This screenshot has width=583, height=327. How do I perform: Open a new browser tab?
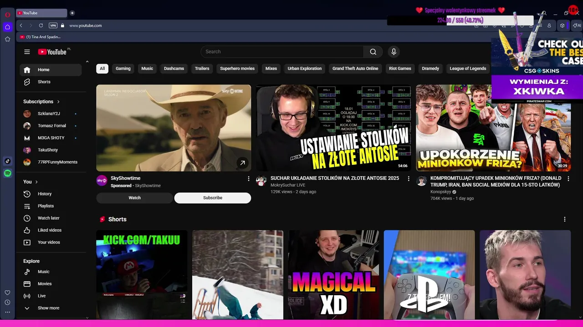point(72,13)
